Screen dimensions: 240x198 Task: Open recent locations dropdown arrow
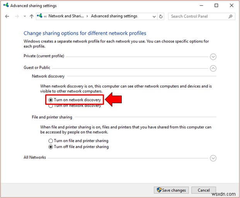(25, 16)
